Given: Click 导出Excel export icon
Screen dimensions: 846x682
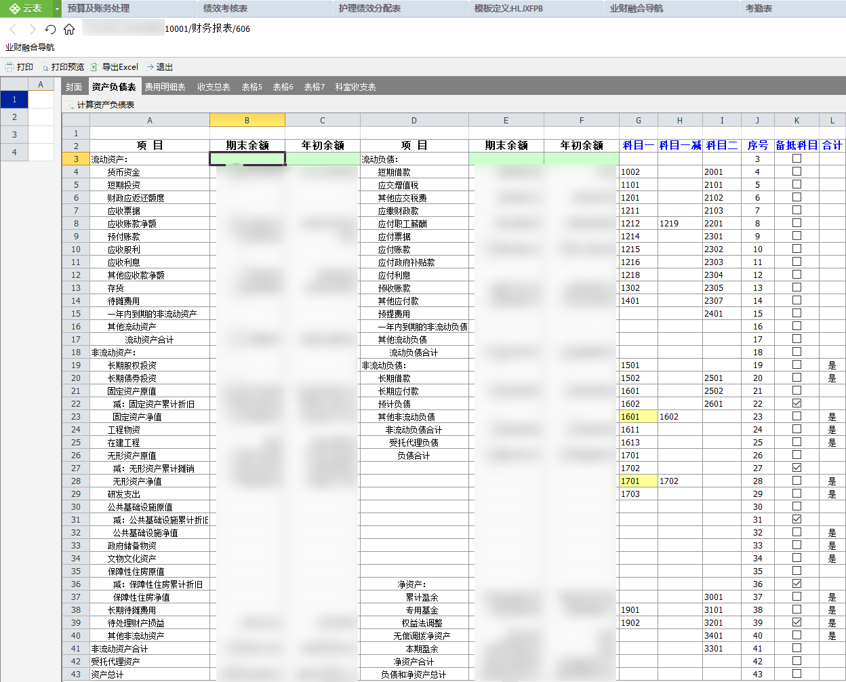Looking at the screenshot, I should pos(94,67).
